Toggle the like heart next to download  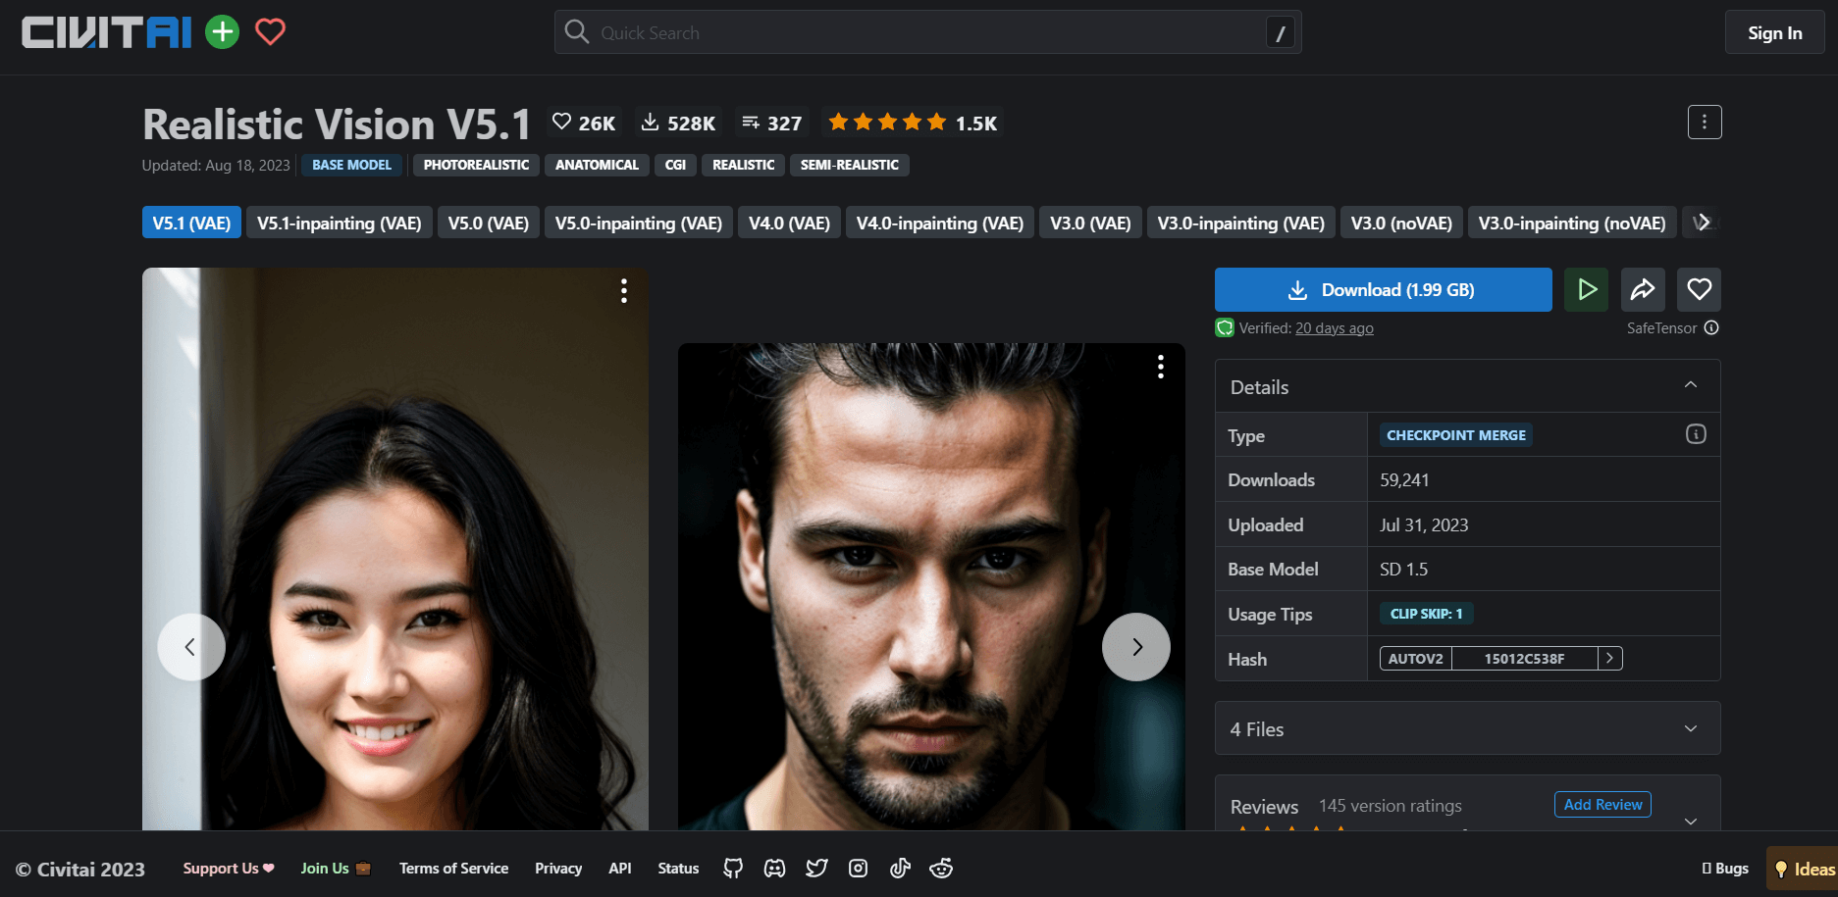[x=1699, y=290]
